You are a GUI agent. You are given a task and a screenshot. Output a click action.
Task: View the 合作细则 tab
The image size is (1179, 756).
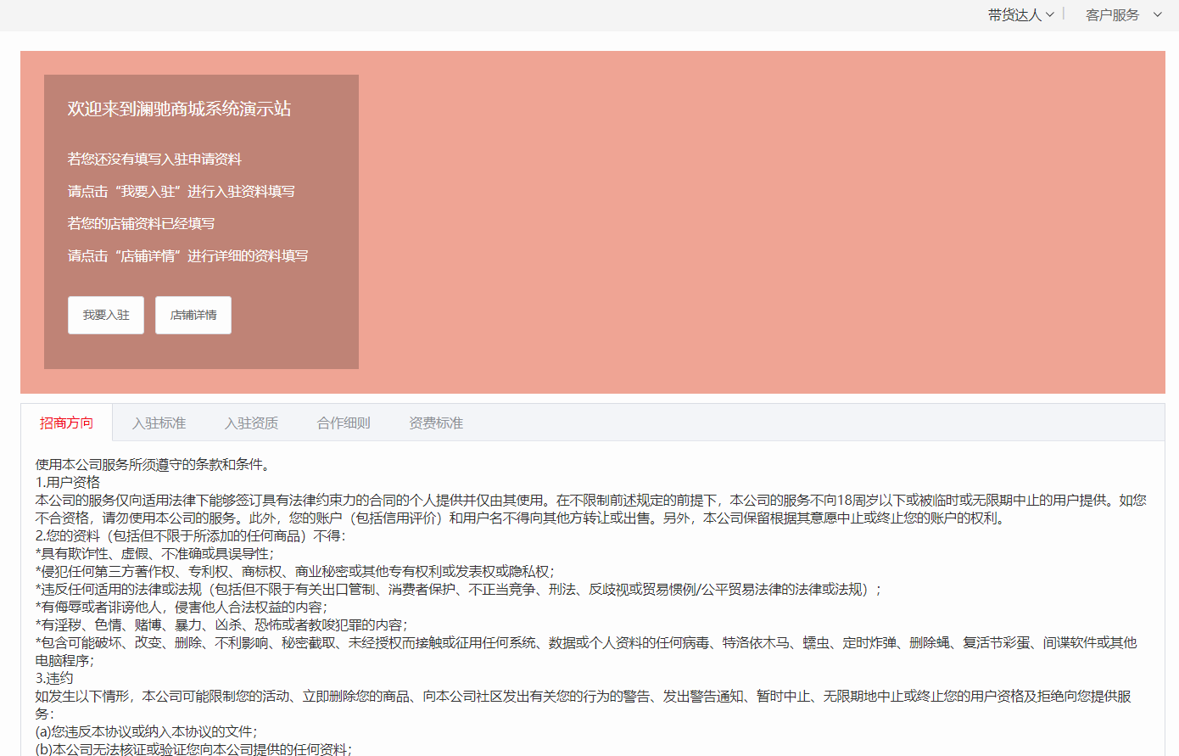344,423
